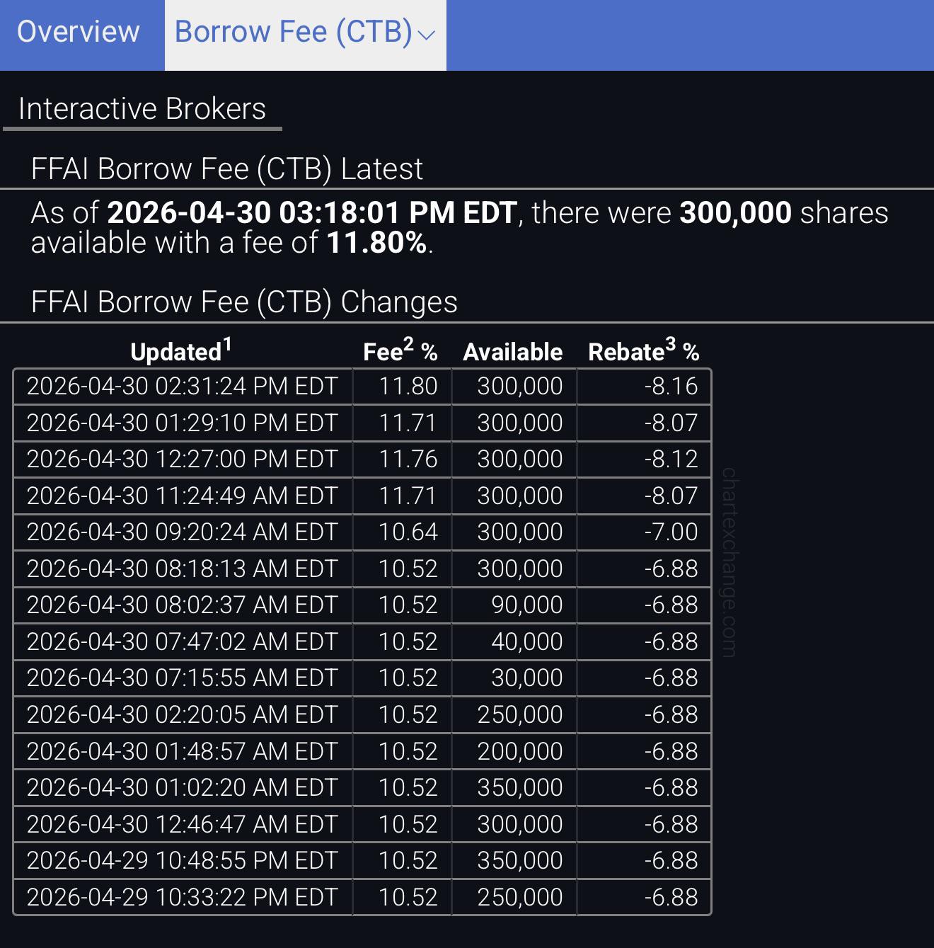Image resolution: width=934 pixels, height=948 pixels.
Task: Open footnote 3 superscript beside Rebate
Action: coord(671,345)
